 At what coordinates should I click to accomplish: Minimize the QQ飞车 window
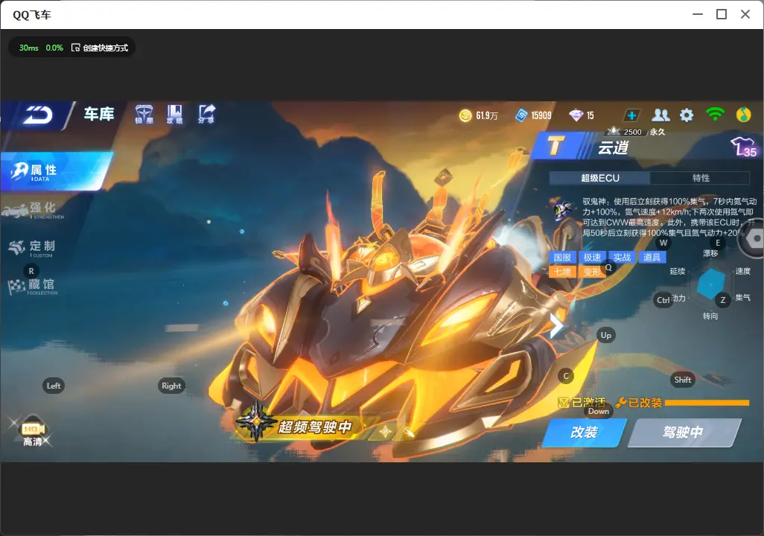pyautogui.click(x=698, y=15)
